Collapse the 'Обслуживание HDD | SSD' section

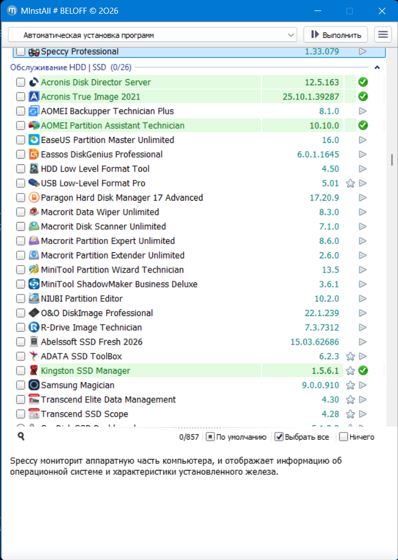click(377, 68)
